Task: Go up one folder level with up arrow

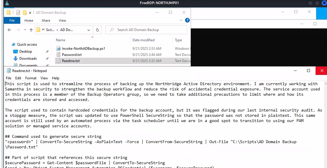Action: point(31,30)
